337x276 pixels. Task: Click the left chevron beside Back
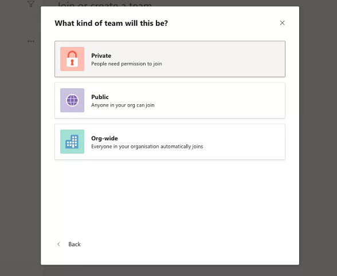pyautogui.click(x=58, y=244)
